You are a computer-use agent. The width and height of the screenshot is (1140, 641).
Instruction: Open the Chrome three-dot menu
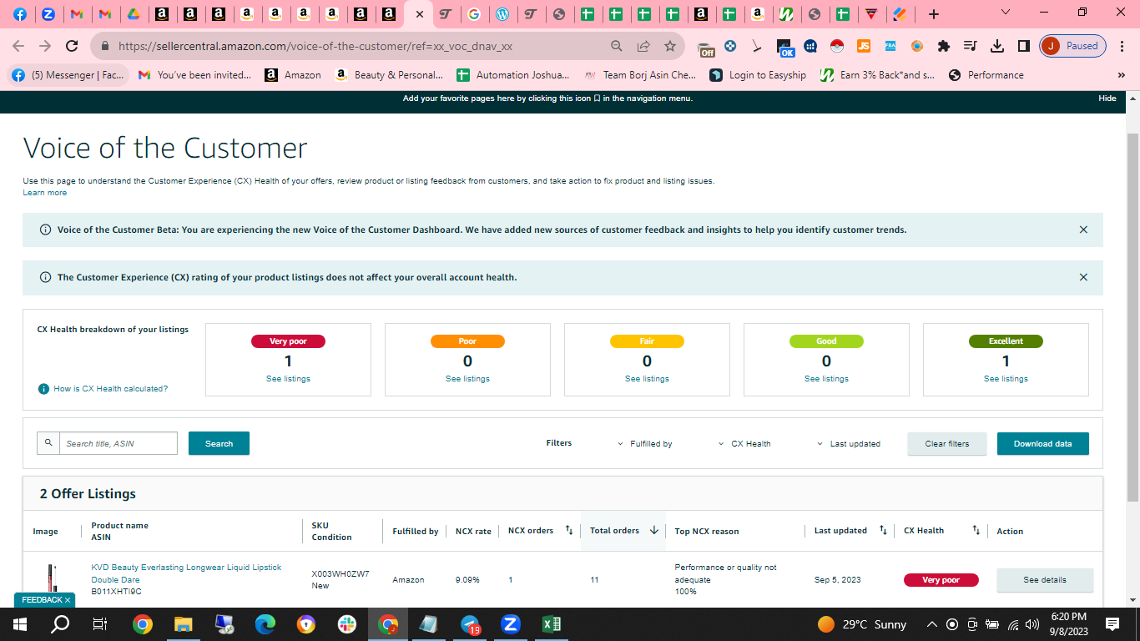point(1122,47)
